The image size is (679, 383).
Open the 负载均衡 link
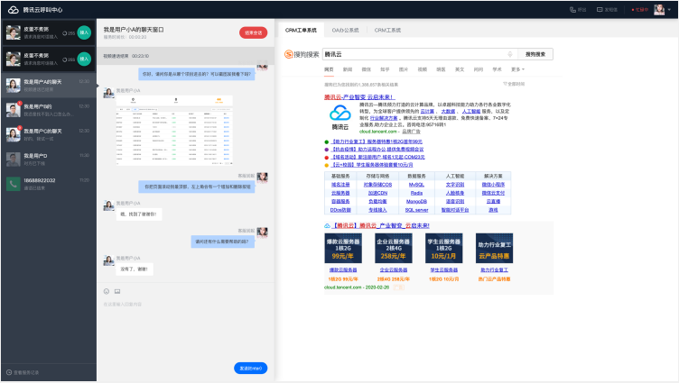(377, 202)
